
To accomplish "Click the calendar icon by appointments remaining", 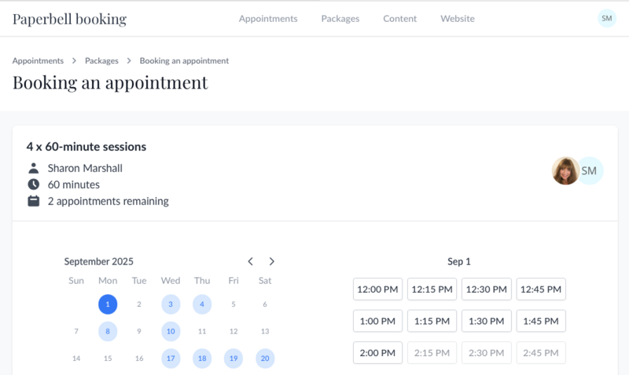I will pyautogui.click(x=34, y=201).
